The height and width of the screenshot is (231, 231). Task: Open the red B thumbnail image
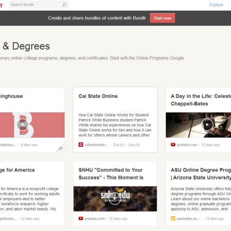(x=32, y=125)
